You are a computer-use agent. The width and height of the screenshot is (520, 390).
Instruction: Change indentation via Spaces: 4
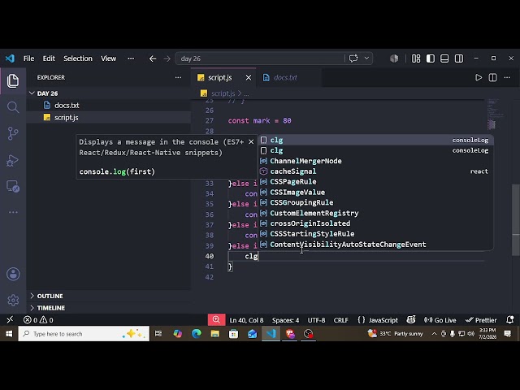(285, 320)
